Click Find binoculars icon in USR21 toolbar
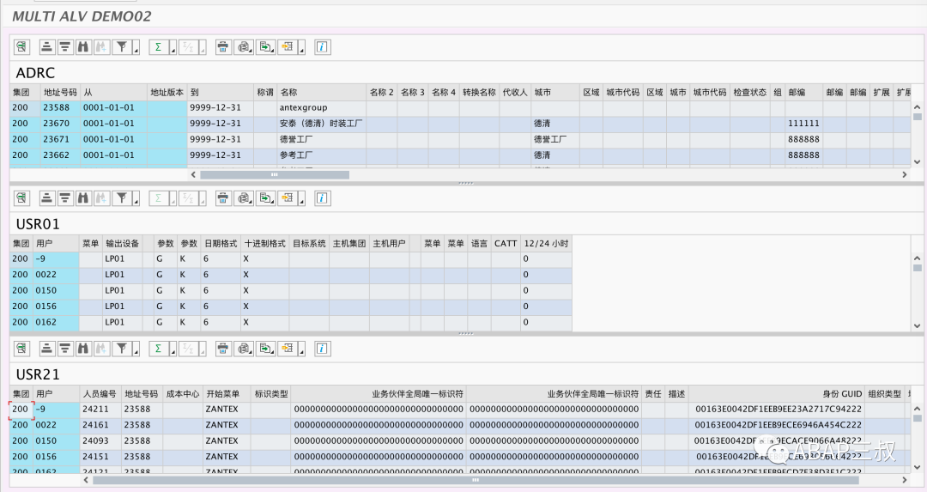927x492 pixels. (83, 349)
